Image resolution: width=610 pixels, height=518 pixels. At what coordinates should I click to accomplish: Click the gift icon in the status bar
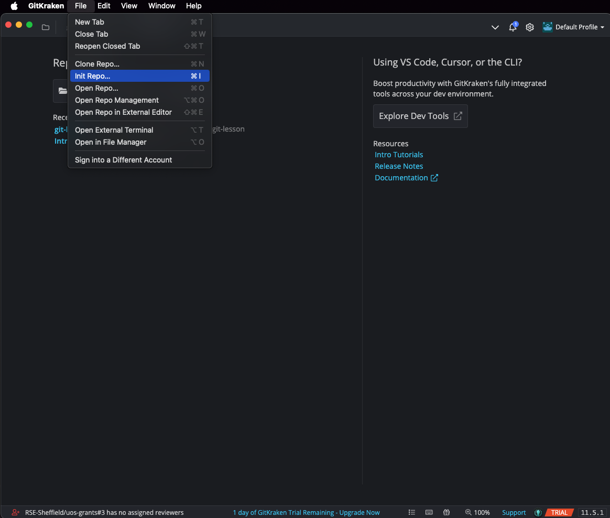[x=446, y=512]
